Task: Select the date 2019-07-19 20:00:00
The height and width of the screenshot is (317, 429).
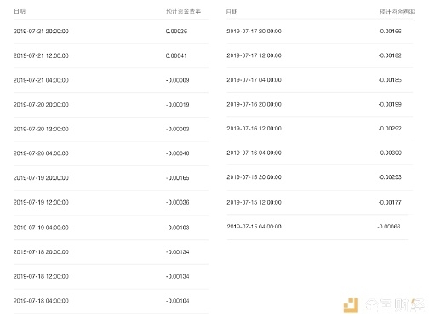Action: point(41,178)
